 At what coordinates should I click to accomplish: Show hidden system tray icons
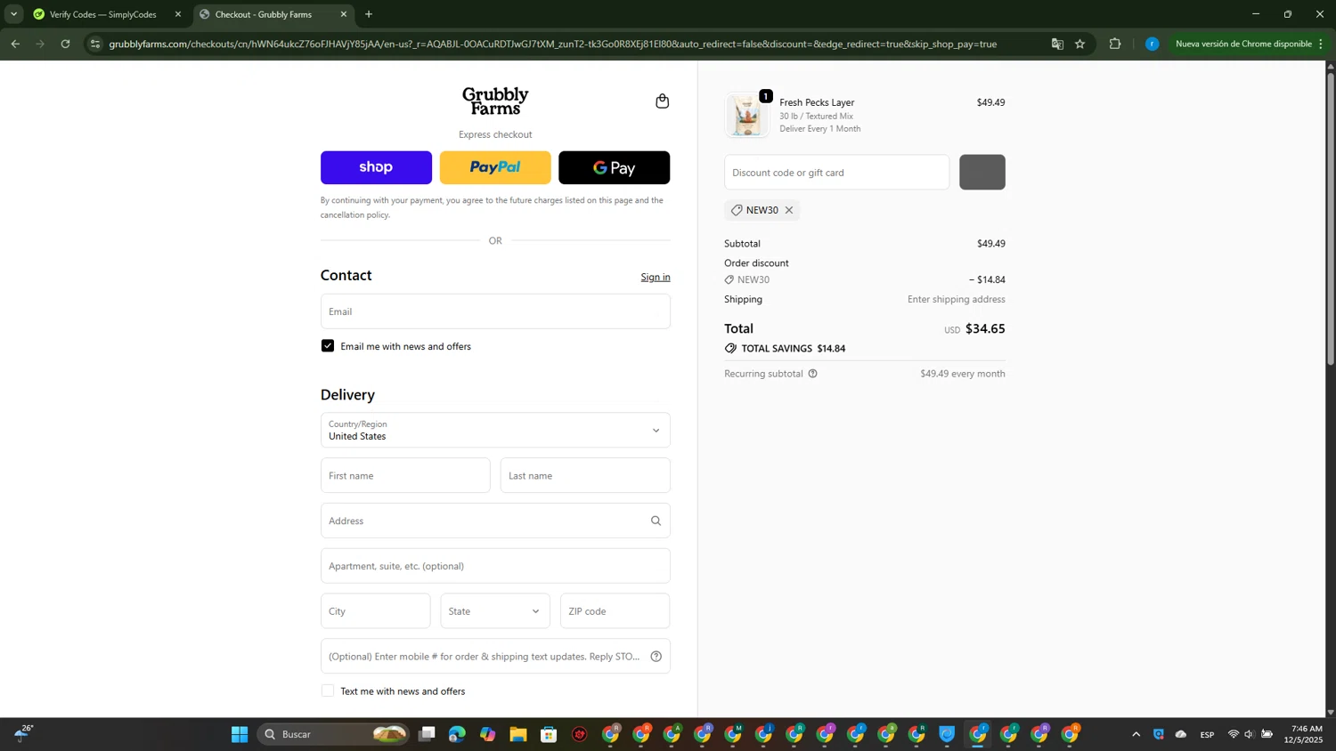1136,734
